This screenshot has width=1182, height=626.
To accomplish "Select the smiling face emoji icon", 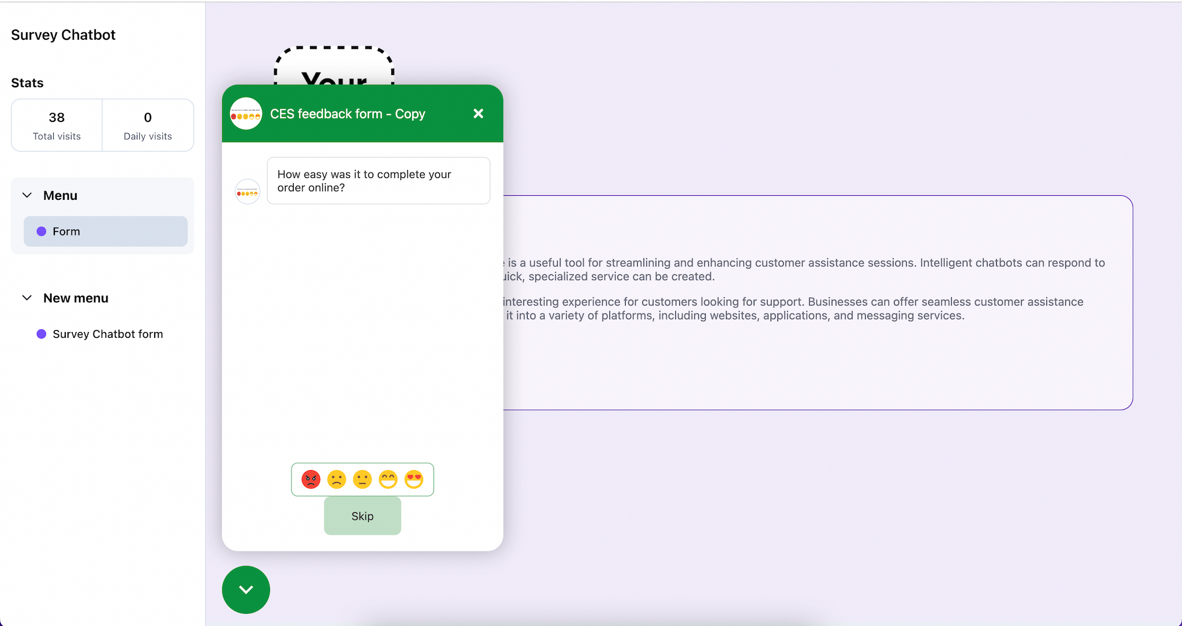I will 388,480.
